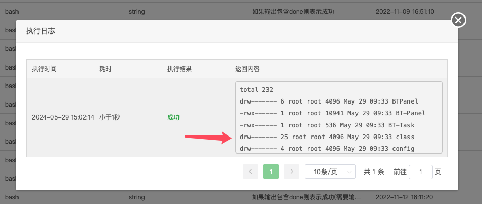
Task: Click 如果输出包含done则表示成功 cell in top background row
Action: (293, 12)
